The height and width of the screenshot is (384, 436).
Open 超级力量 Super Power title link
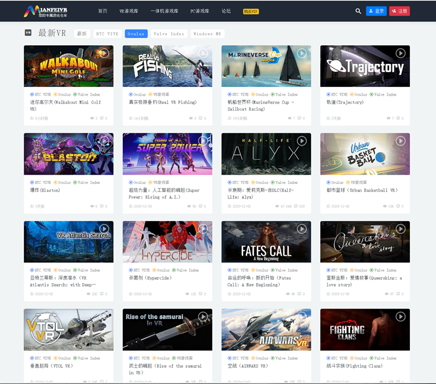(164, 194)
